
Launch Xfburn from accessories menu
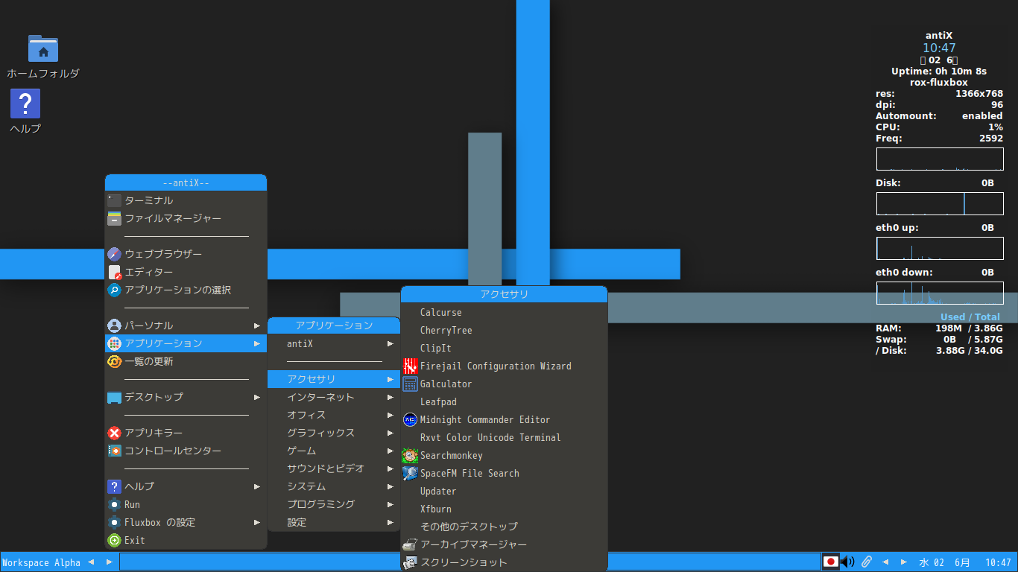tap(504, 509)
